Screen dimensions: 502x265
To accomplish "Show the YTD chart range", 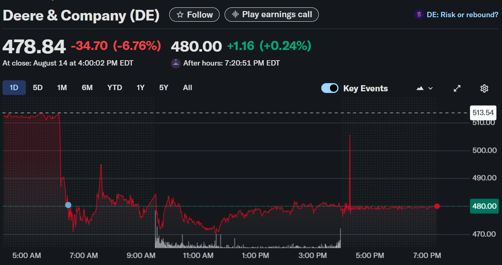I will click(115, 88).
